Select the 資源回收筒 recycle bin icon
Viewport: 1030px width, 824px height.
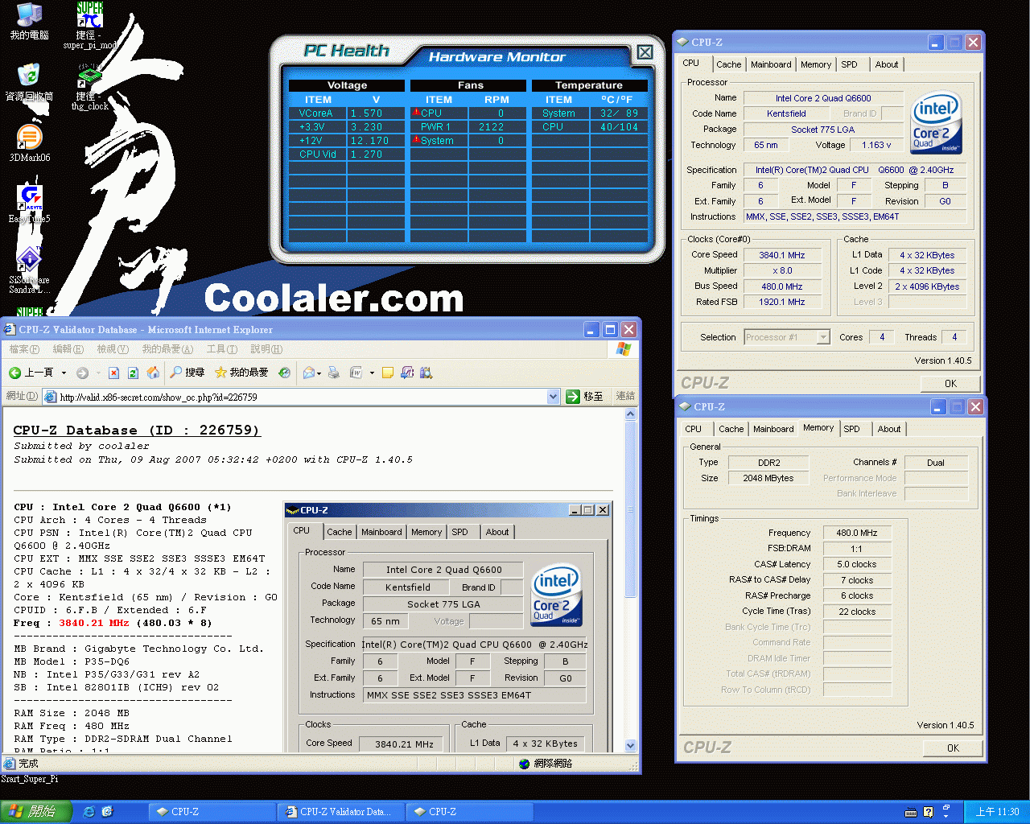pos(30,82)
